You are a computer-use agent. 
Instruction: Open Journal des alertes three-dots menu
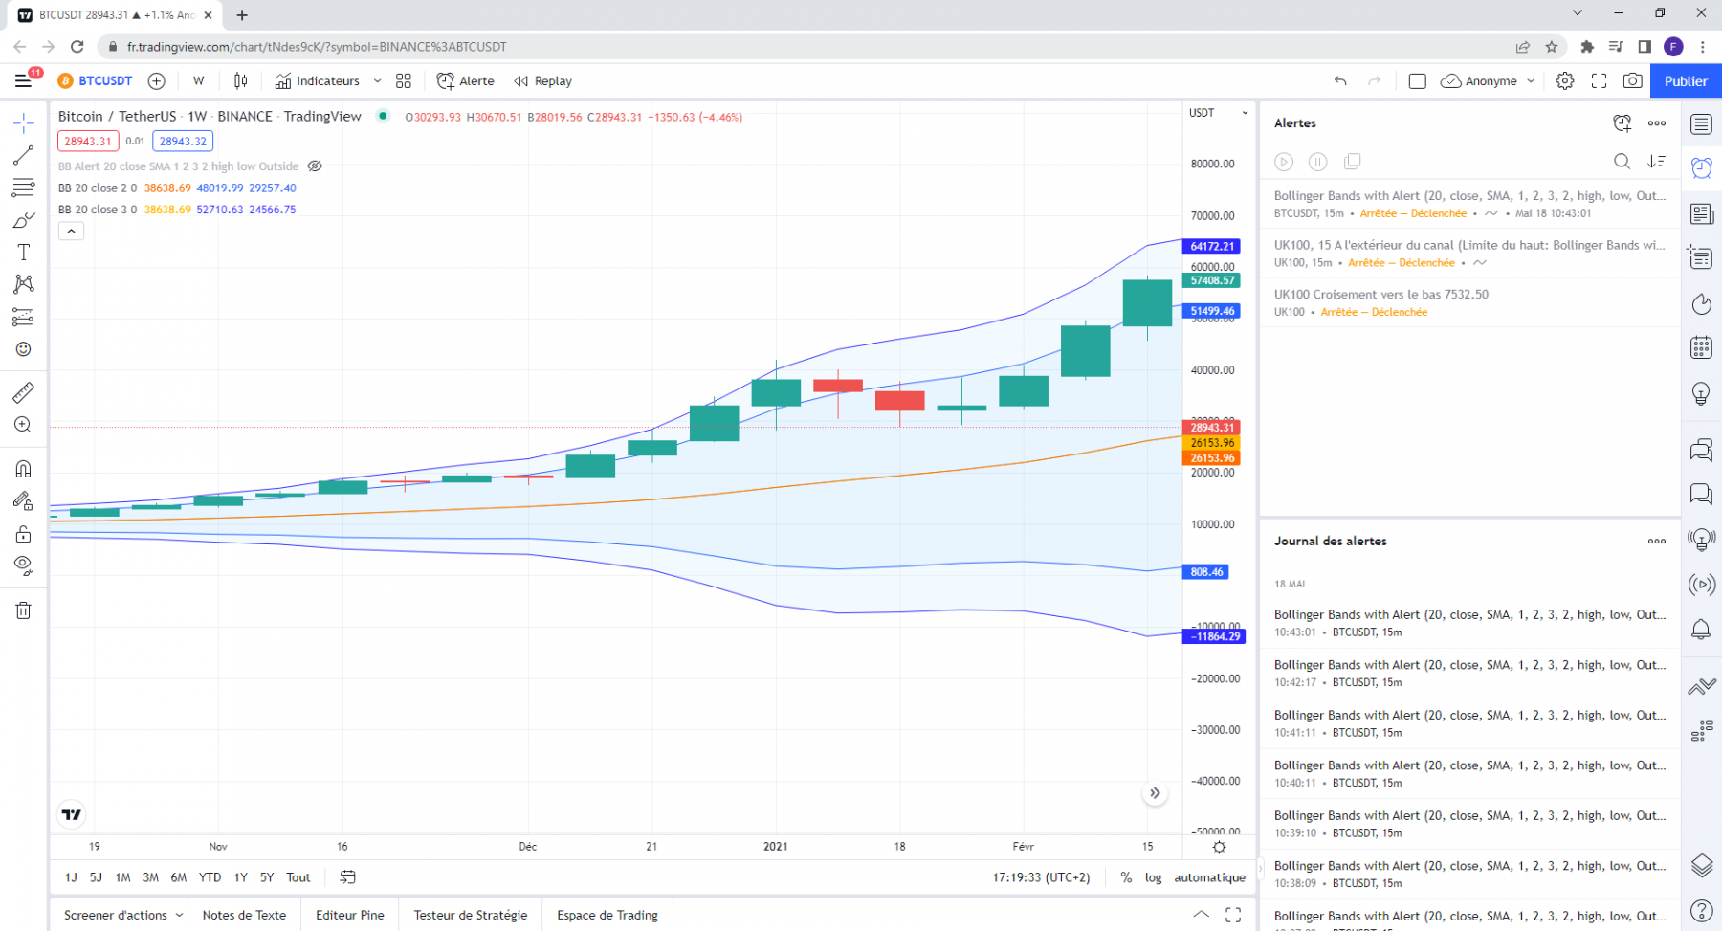click(1657, 542)
